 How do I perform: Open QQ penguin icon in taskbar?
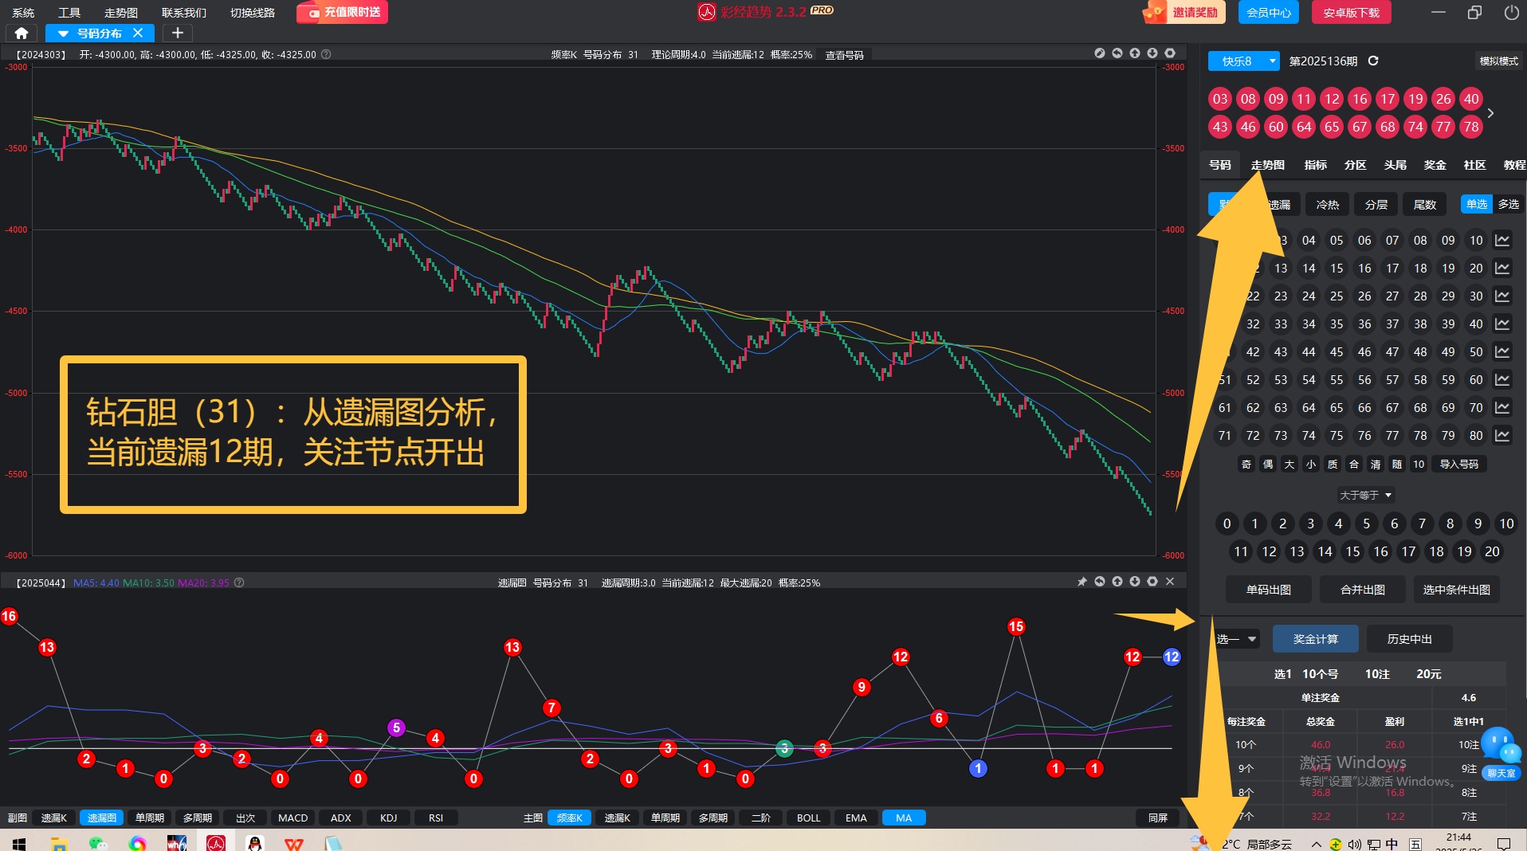[255, 843]
